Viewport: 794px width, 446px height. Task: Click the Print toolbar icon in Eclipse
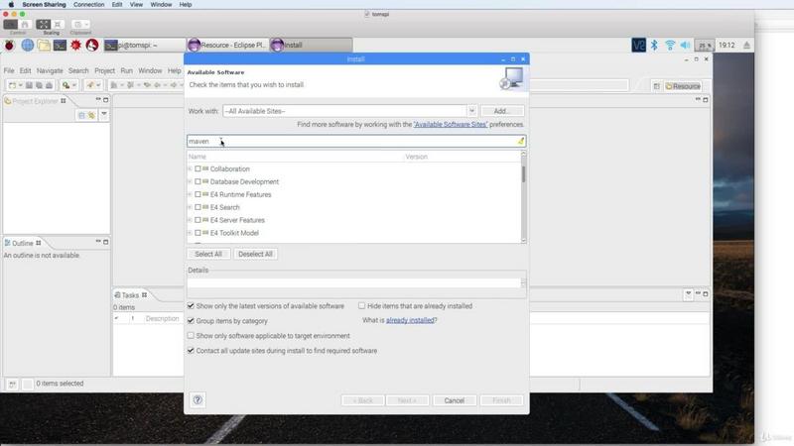point(49,85)
